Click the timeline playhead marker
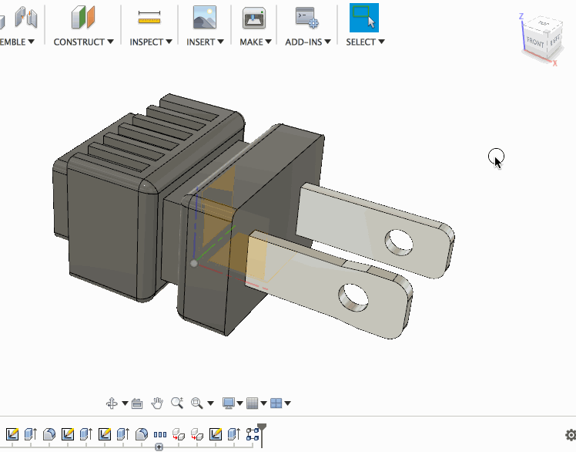576x452 pixels. pos(262,436)
